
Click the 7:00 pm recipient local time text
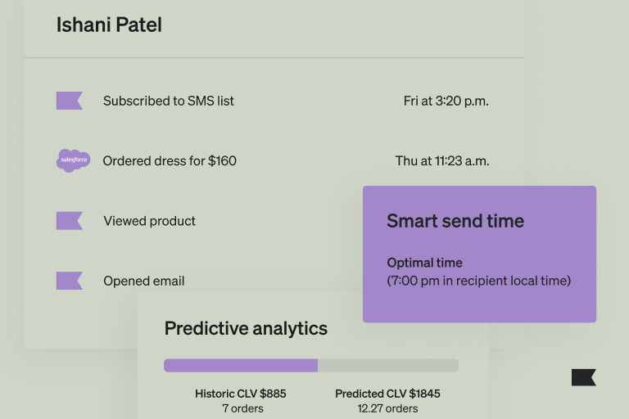pyautogui.click(x=478, y=281)
